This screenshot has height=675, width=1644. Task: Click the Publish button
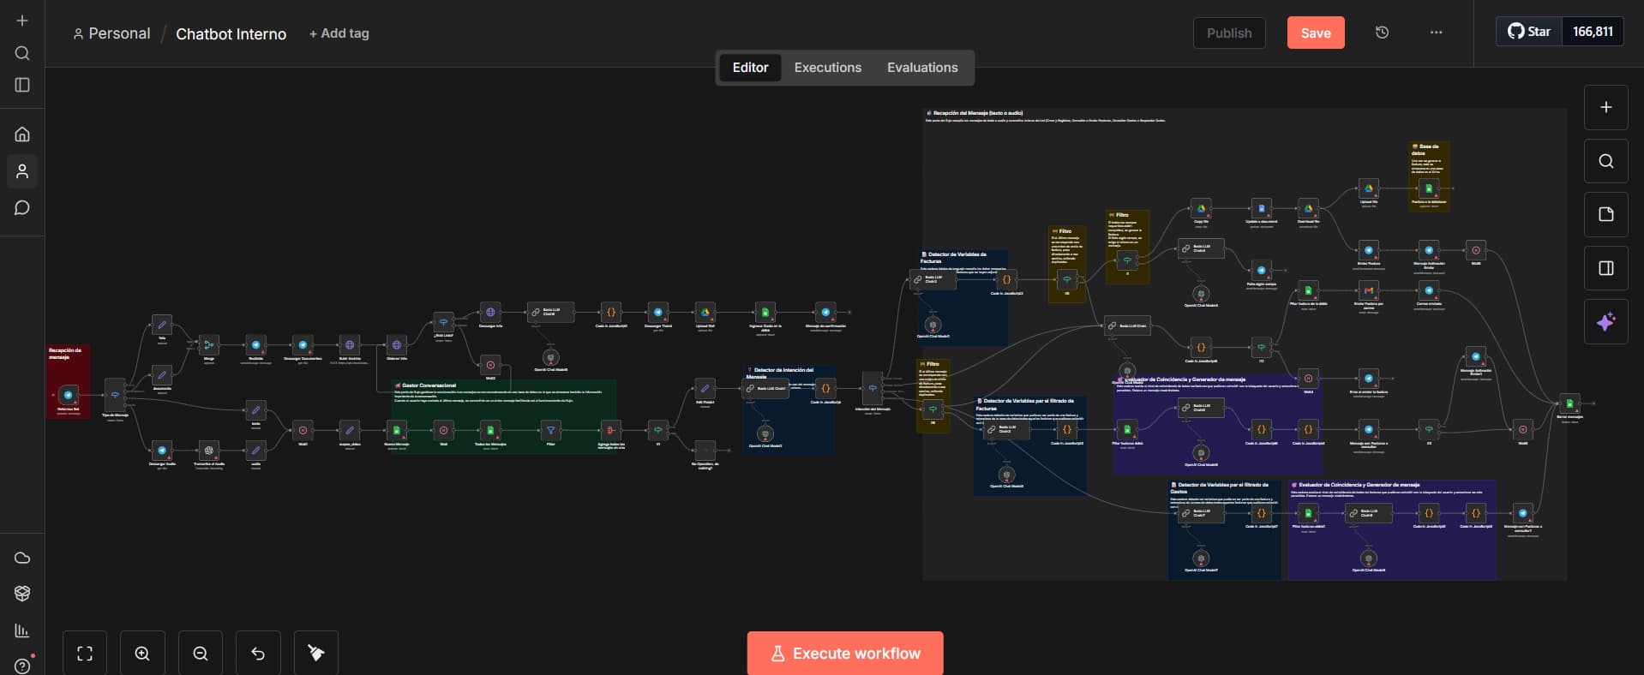pyautogui.click(x=1229, y=33)
